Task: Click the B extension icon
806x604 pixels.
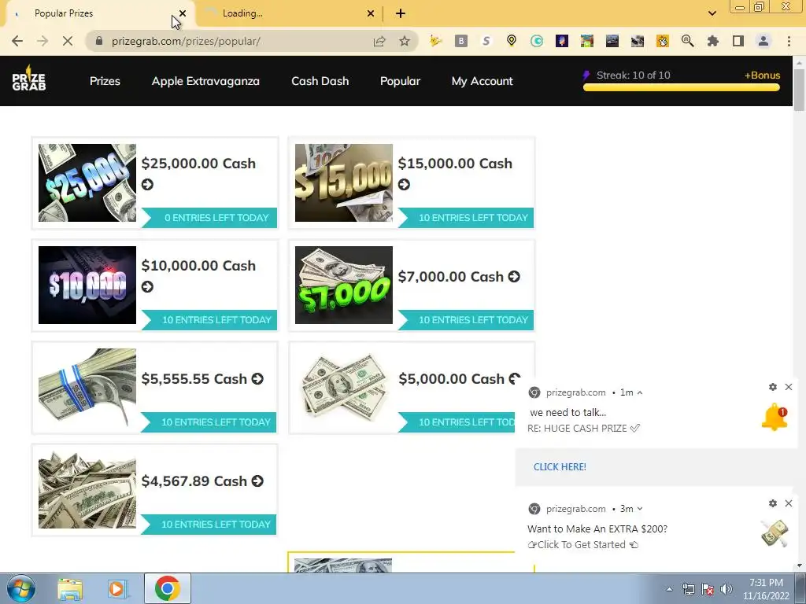Action: tap(461, 41)
